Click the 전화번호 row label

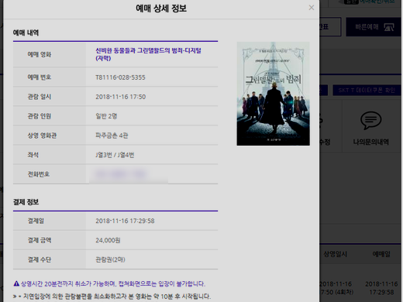[x=39, y=174]
